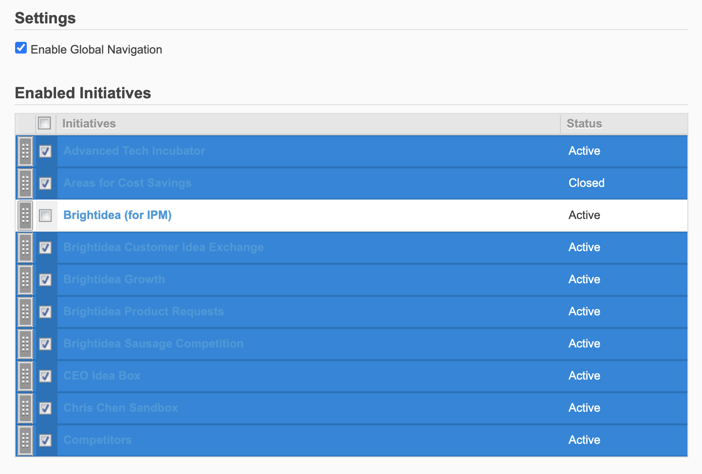The width and height of the screenshot is (702, 474).
Task: Uncheck the Competitors checkbox
Action: point(45,440)
